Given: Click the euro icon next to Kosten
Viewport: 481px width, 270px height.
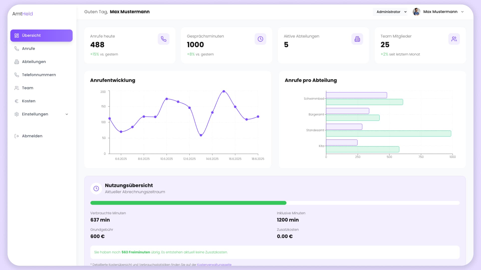Looking at the screenshot, I should pyautogui.click(x=17, y=101).
